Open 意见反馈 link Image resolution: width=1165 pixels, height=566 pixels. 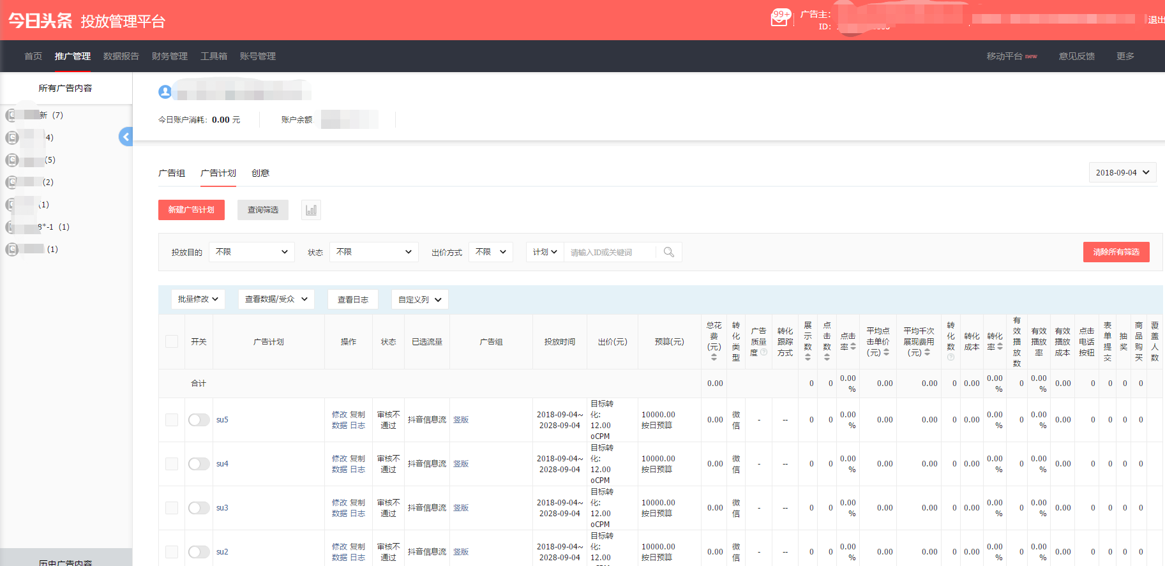tap(1077, 56)
